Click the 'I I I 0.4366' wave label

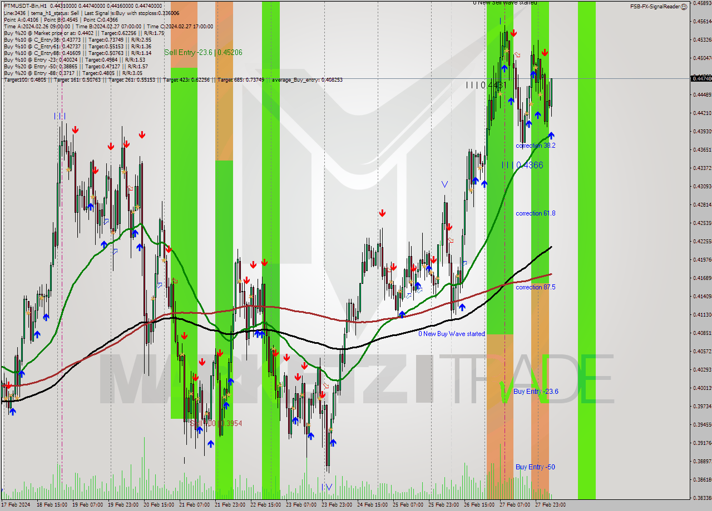tap(522, 165)
